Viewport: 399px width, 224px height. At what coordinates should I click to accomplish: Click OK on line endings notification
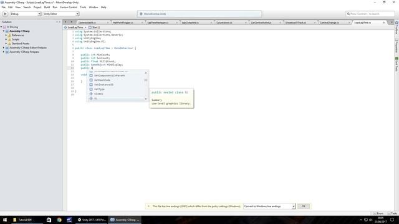(x=304, y=206)
